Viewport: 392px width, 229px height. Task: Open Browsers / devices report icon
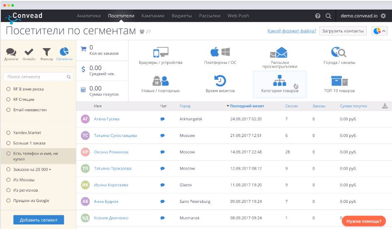click(x=160, y=53)
